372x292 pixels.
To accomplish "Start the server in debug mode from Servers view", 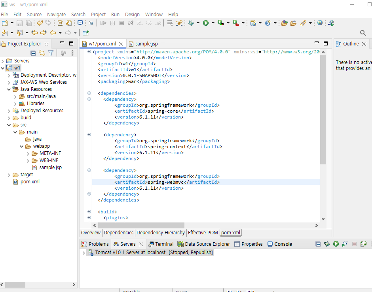I will point(327,244).
